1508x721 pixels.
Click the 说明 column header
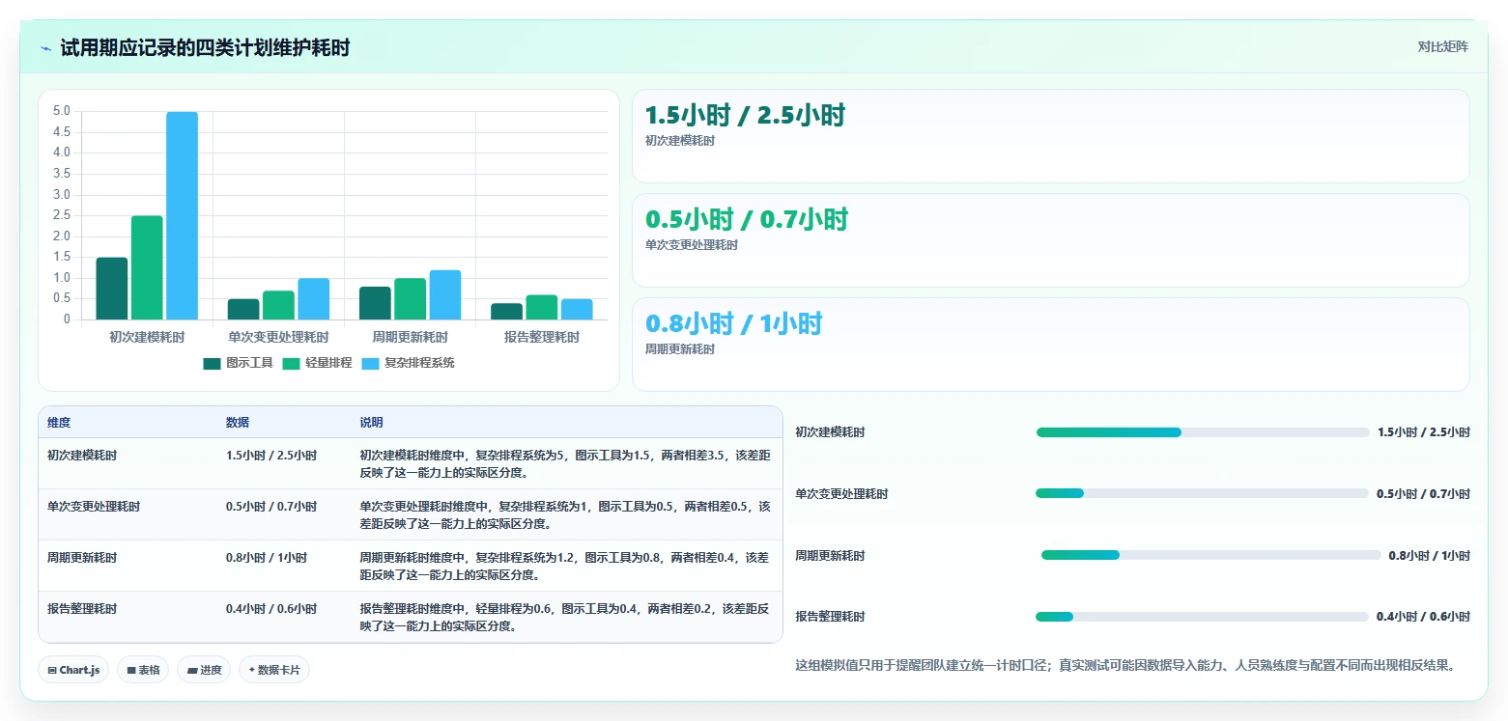372,423
